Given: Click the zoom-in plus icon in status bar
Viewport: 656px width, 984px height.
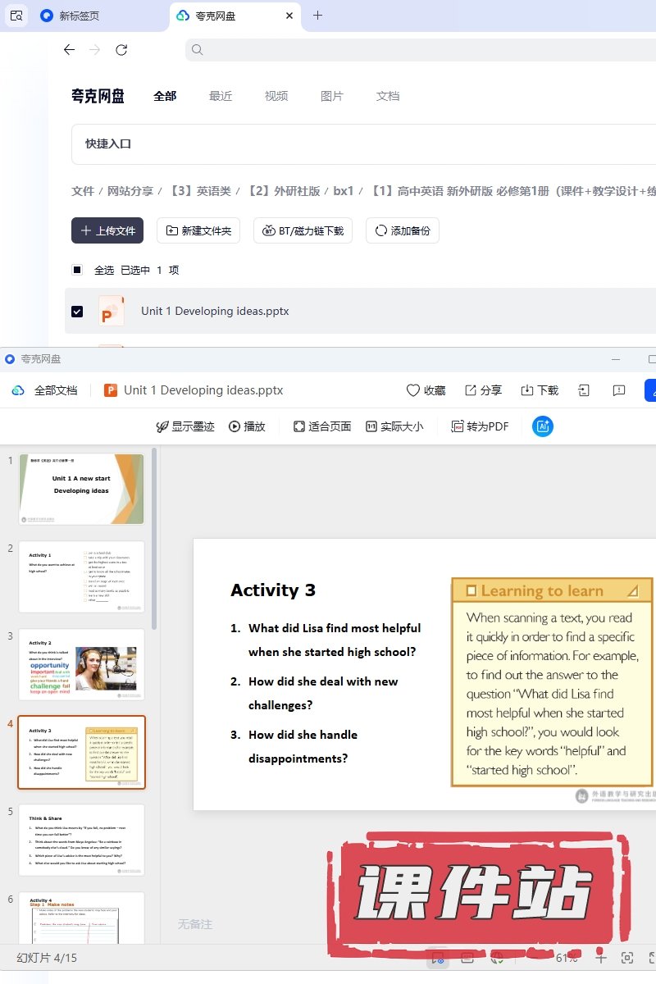Looking at the screenshot, I should [601, 958].
